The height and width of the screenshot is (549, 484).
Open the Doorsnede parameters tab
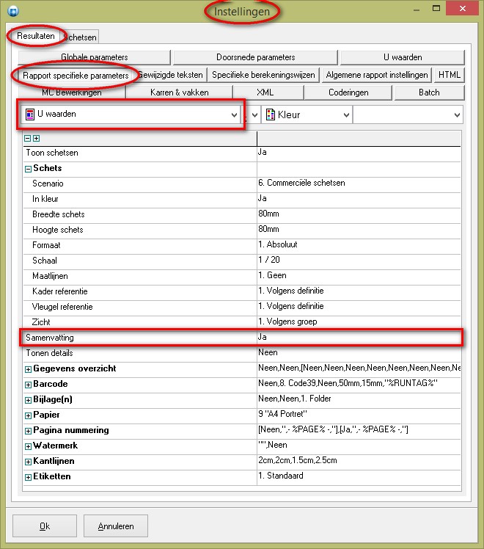click(x=256, y=57)
